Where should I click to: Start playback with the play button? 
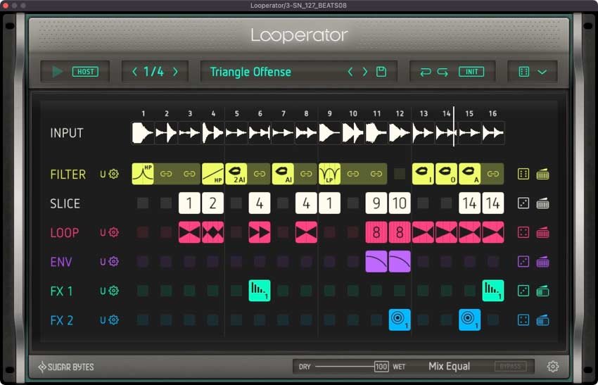pos(57,72)
